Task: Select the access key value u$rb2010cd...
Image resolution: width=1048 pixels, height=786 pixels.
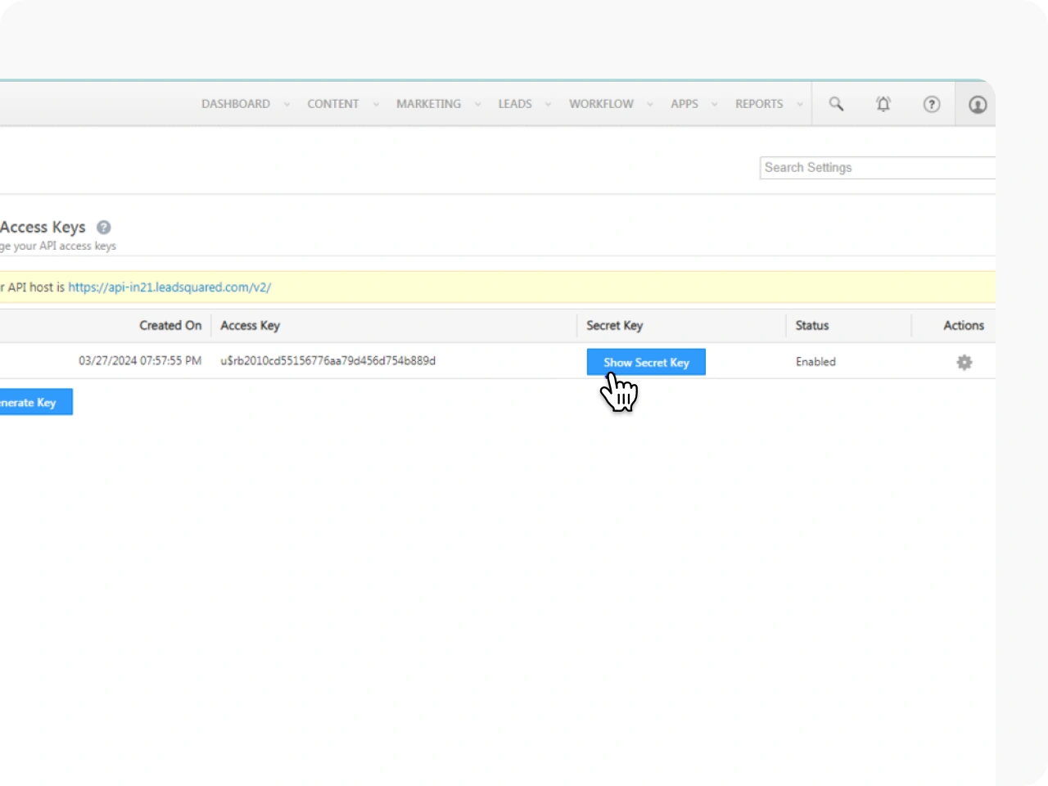Action: pyautogui.click(x=327, y=360)
